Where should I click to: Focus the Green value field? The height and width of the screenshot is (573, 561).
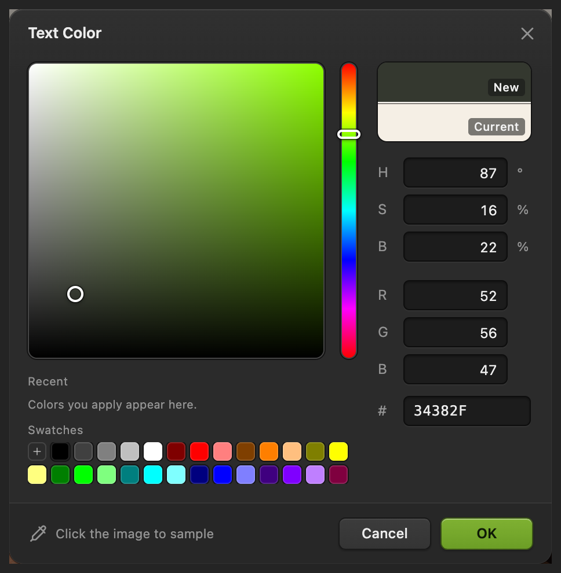(x=456, y=332)
